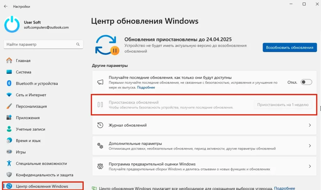Select Центр обновления Windows in sidebar

43,186
